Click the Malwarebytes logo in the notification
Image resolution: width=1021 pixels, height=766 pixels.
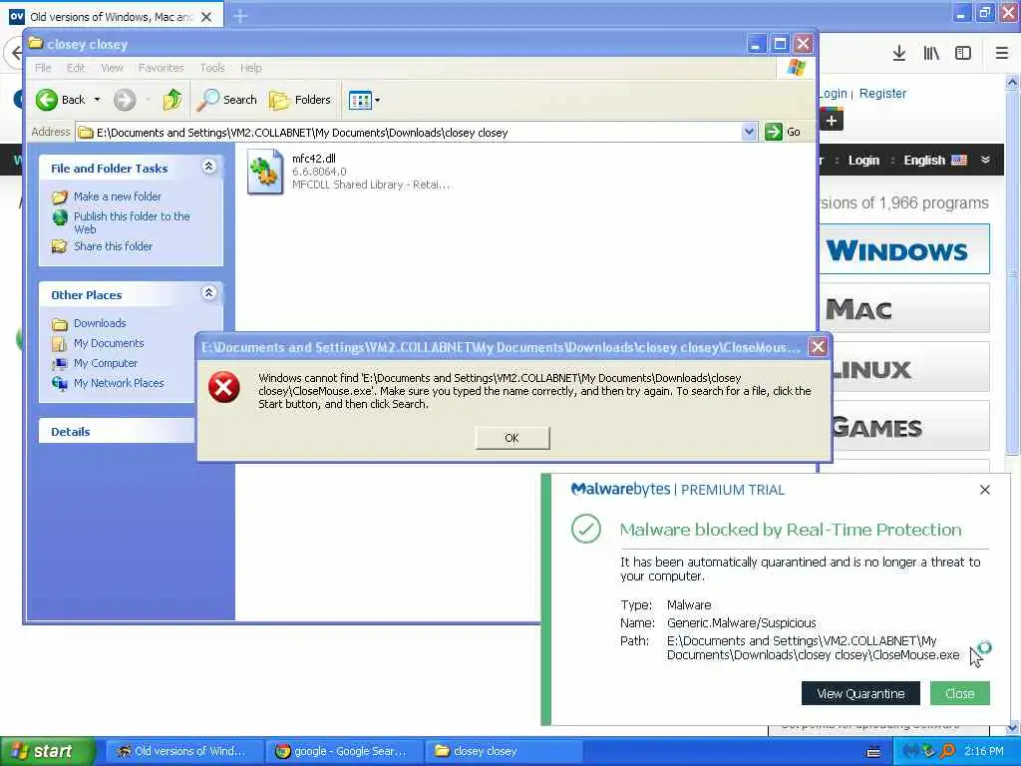(620, 489)
